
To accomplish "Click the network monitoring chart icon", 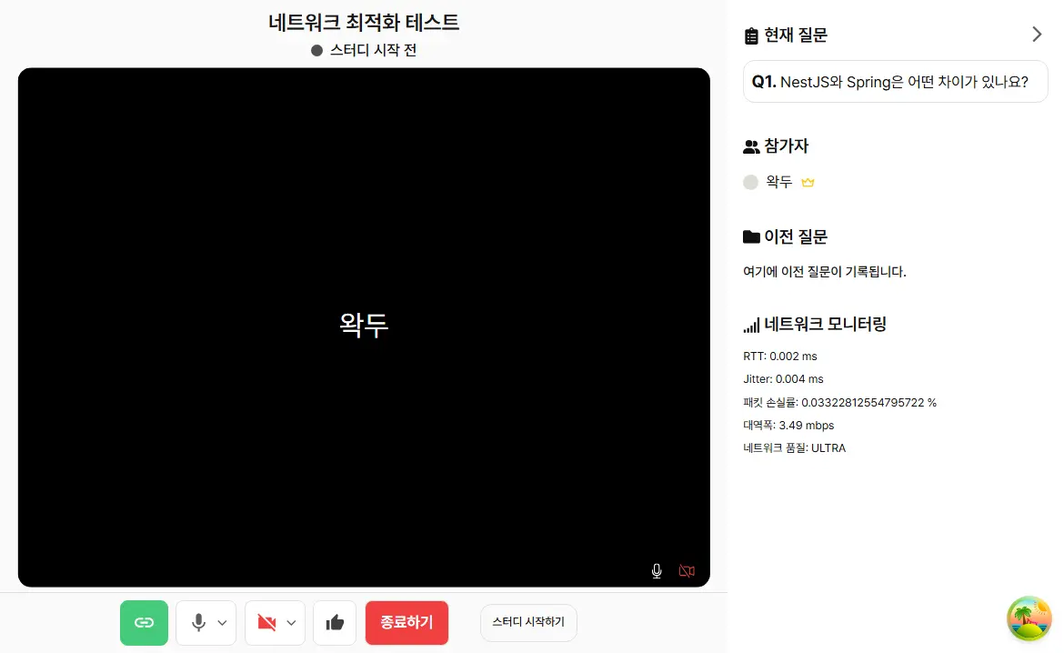I will point(751,324).
